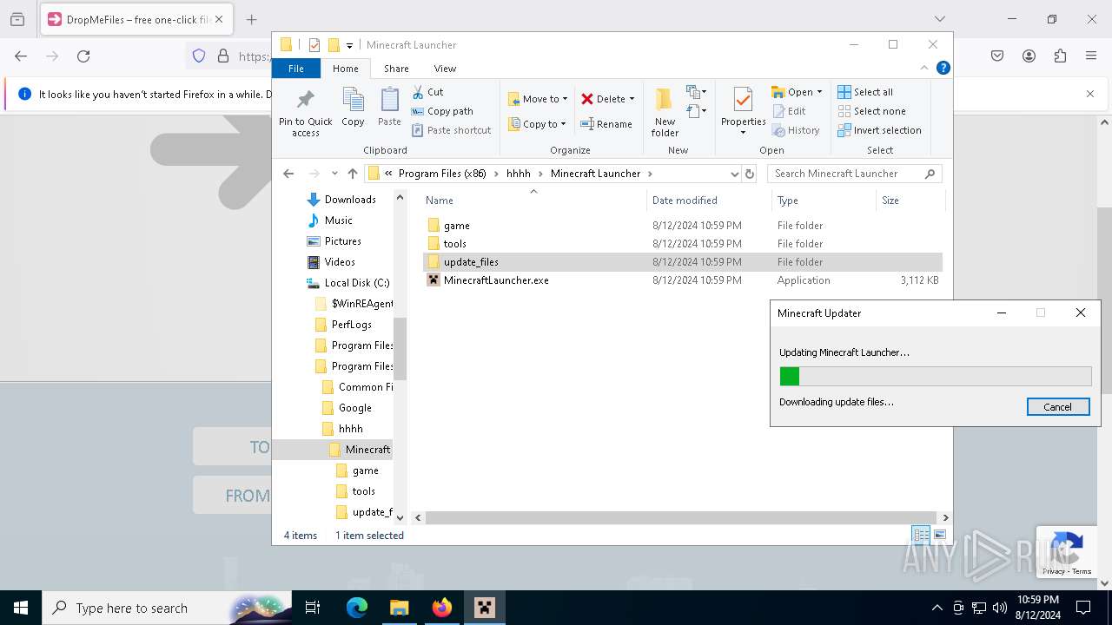Select the Home ribbon tab

pyautogui.click(x=345, y=69)
